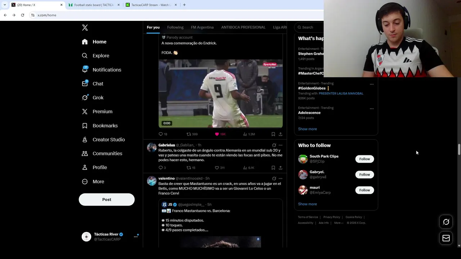Open a new browser tab
Viewport: 461px width, 259px height.
pos(184,5)
